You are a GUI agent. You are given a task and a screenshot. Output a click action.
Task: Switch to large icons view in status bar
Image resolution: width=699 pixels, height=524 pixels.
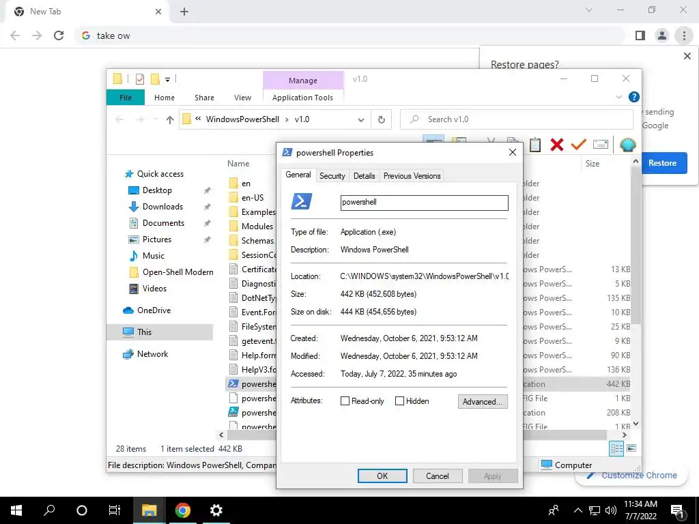pos(631,448)
